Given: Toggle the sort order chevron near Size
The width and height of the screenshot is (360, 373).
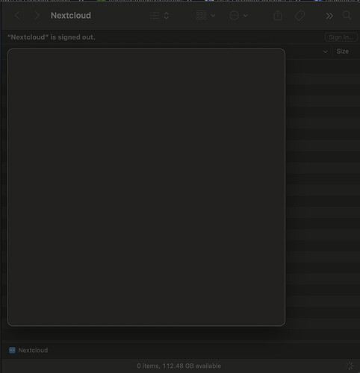Looking at the screenshot, I should click(325, 51).
